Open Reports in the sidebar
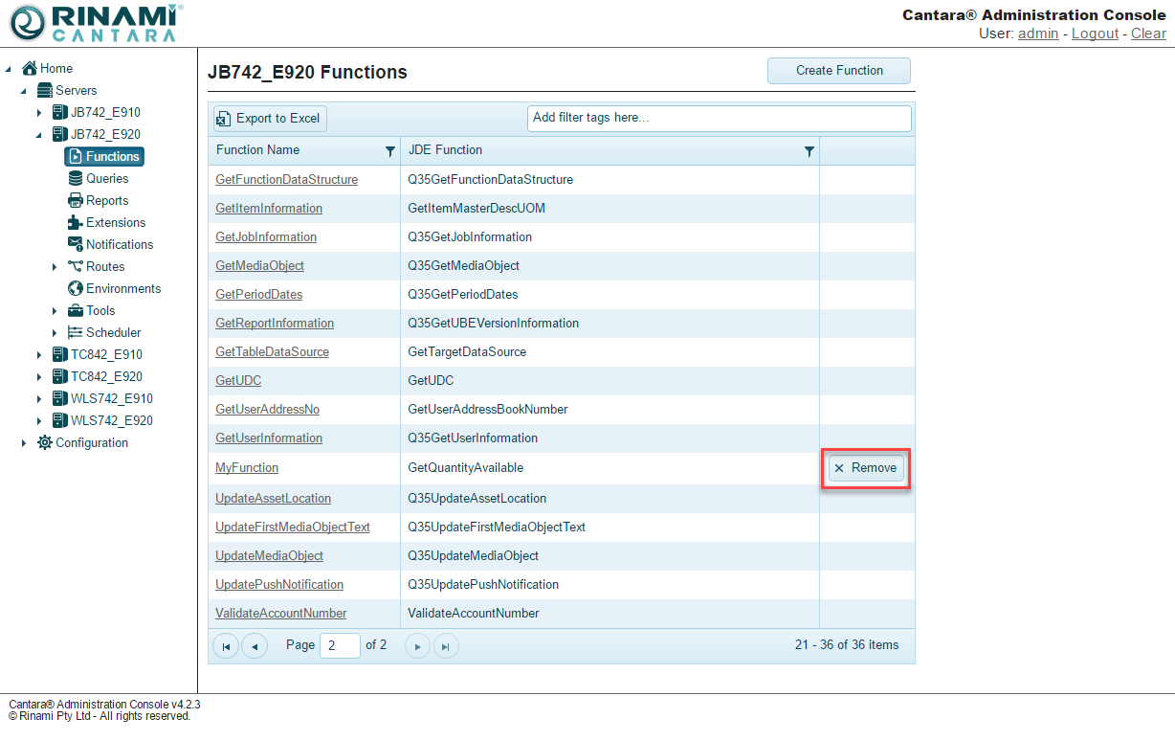 pyautogui.click(x=106, y=200)
